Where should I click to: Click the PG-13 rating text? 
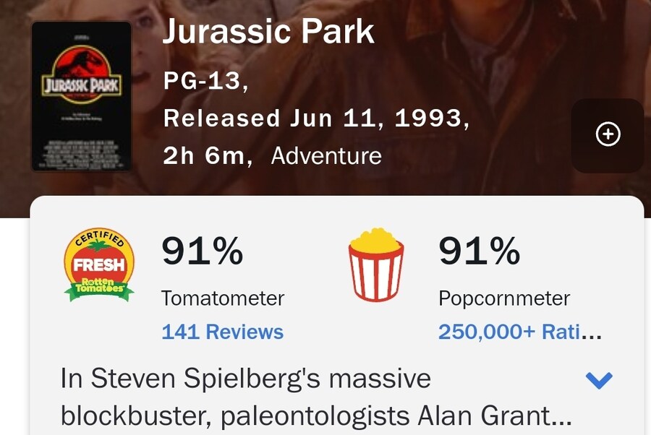click(206, 81)
